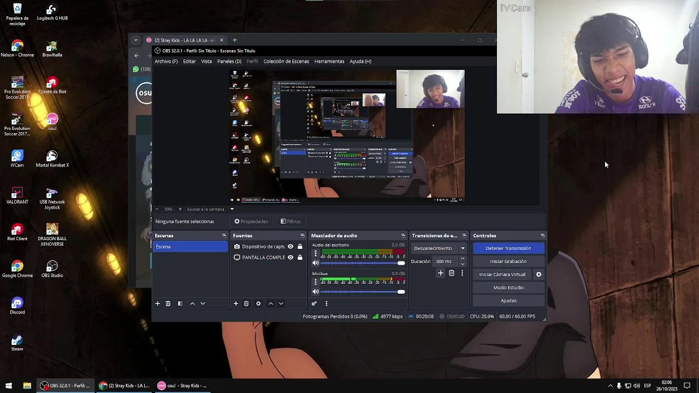
Task: Open the Chrome tab list chevron
Action: [136, 40]
